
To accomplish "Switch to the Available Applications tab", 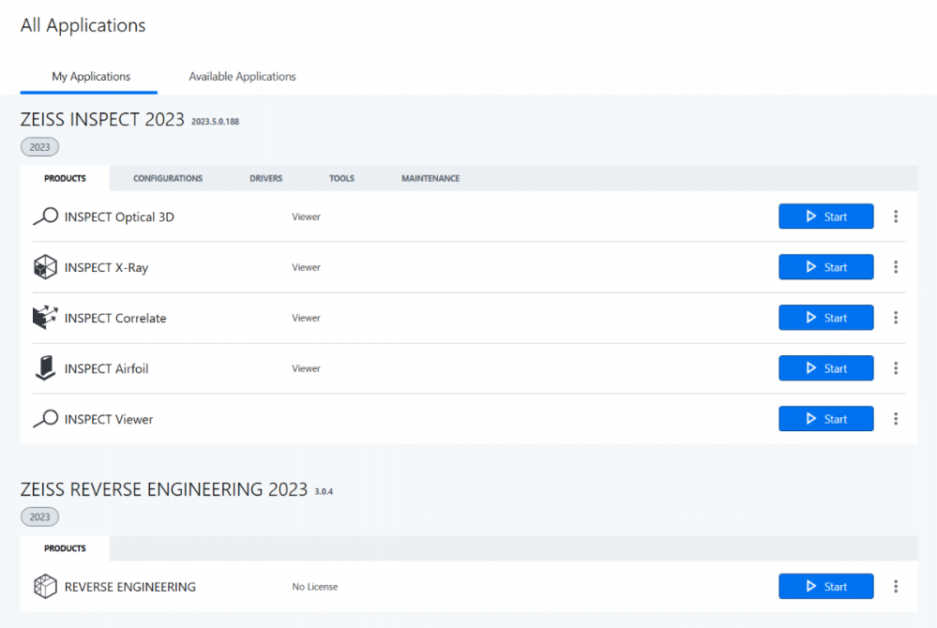I will pyautogui.click(x=242, y=77).
